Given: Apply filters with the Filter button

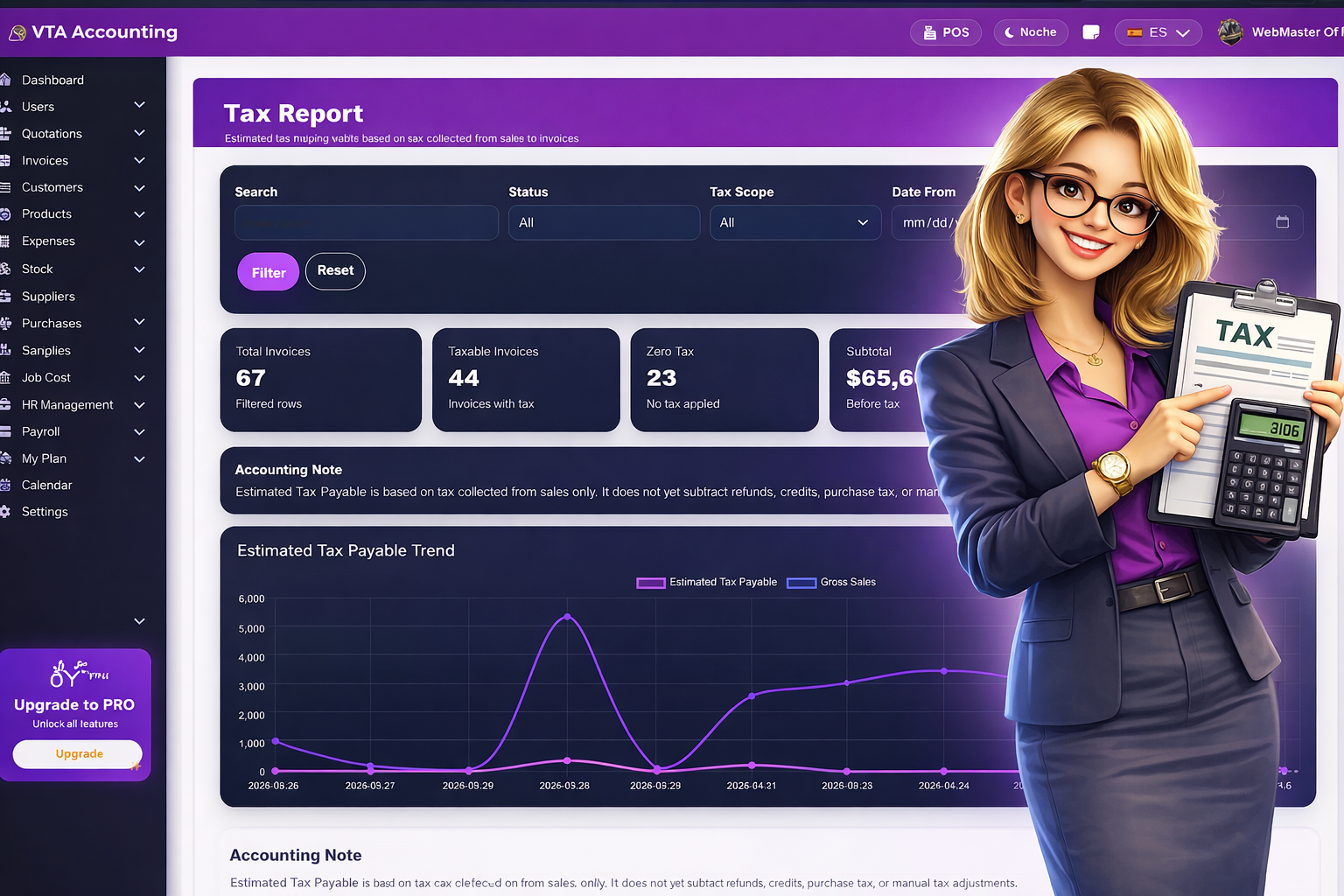Looking at the screenshot, I should pyautogui.click(x=269, y=272).
